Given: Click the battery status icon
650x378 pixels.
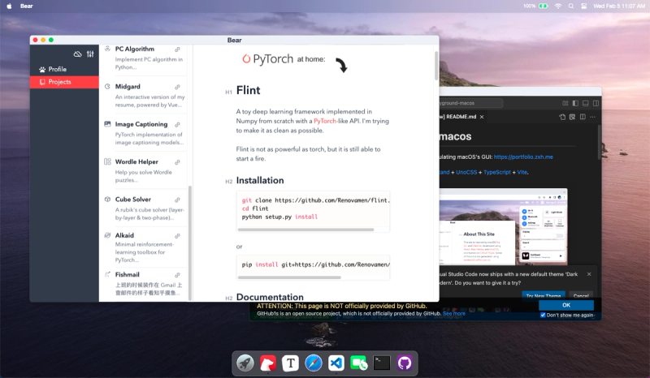Looking at the screenshot, I should click(543, 6).
